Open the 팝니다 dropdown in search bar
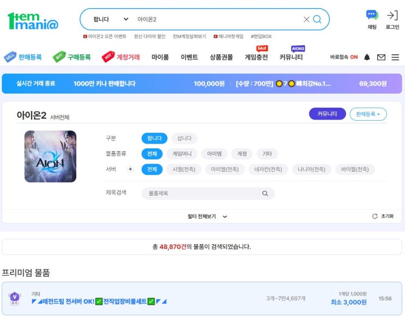The image size is (405, 317). [111, 20]
